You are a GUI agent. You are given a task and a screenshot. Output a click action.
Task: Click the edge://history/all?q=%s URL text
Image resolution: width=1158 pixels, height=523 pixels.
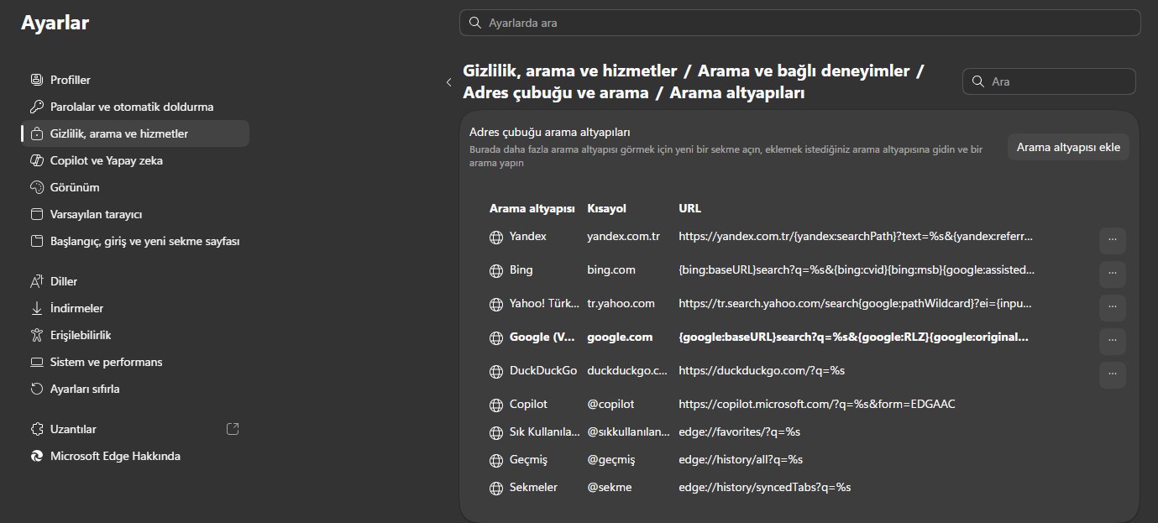click(x=741, y=460)
